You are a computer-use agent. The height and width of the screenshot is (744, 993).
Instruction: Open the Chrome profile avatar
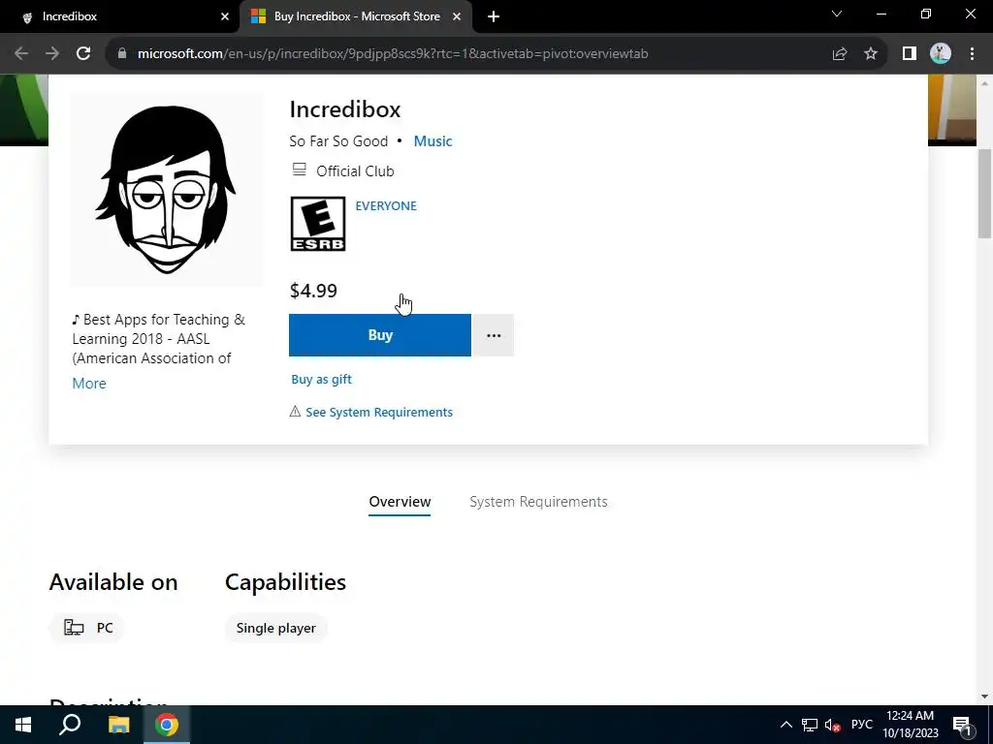941,54
